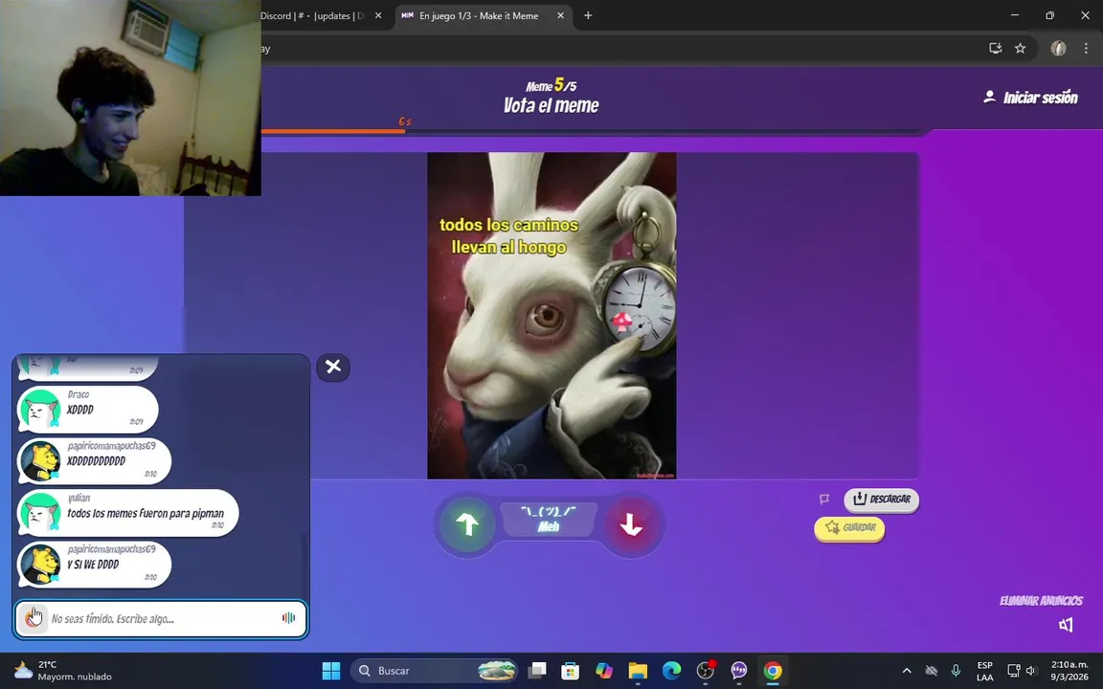Open OBS Studio from taskbar
Screen dimensions: 1103x689
706,671
